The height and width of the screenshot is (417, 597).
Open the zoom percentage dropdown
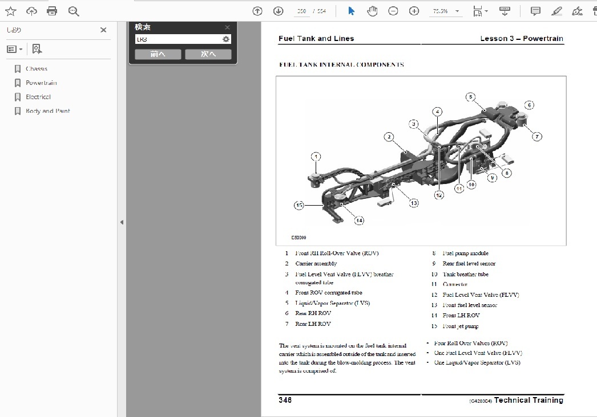click(x=457, y=11)
